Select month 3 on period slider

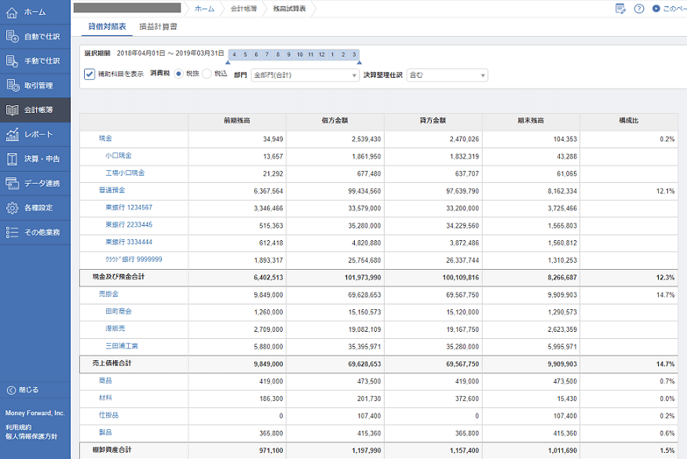tap(354, 55)
